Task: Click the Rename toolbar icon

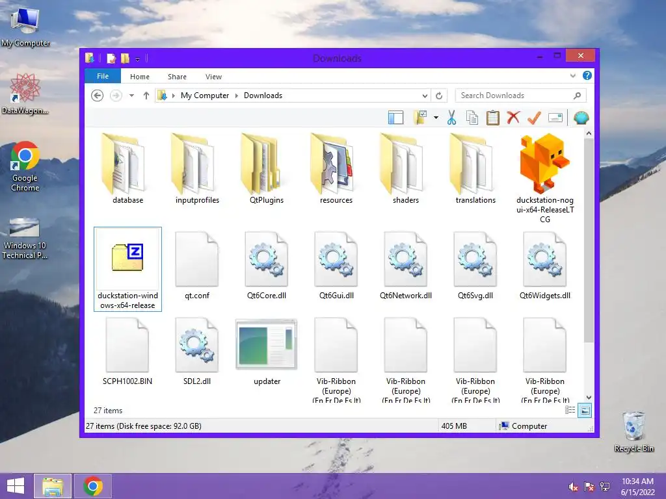Action: coord(555,118)
